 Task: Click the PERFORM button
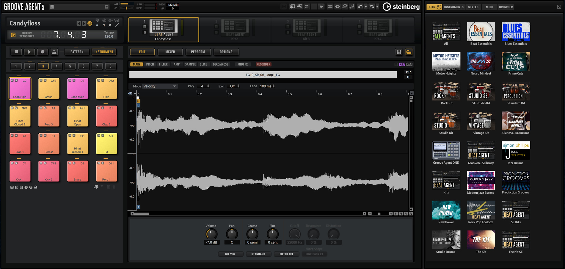coord(198,52)
